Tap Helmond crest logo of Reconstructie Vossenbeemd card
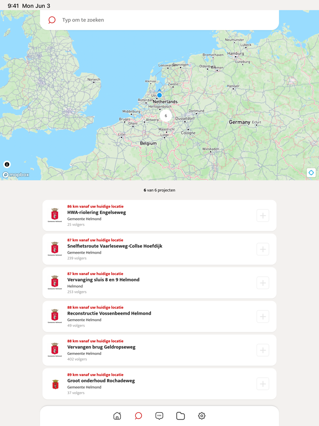The image size is (319, 426). [55, 316]
